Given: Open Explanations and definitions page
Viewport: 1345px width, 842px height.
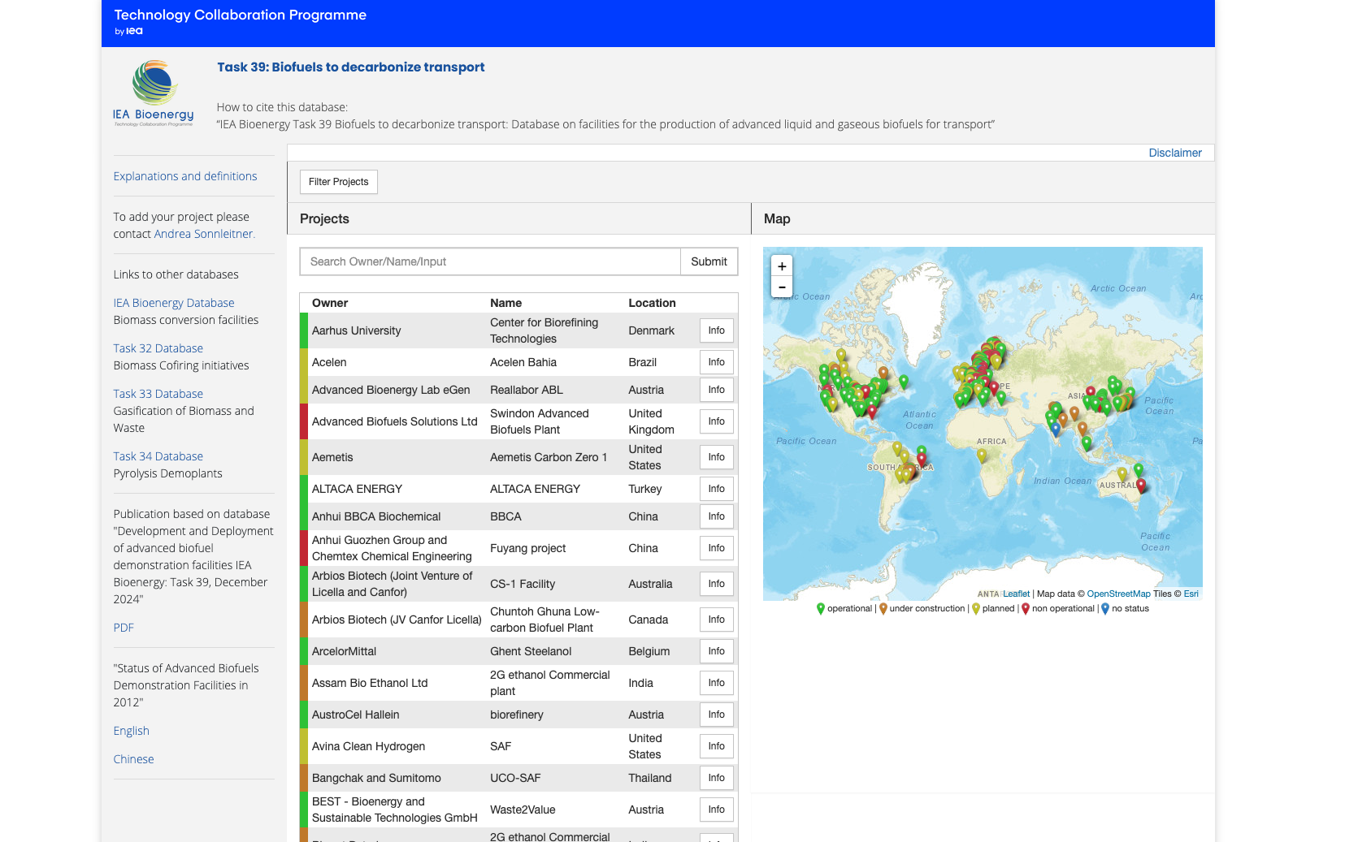Looking at the screenshot, I should 185,176.
